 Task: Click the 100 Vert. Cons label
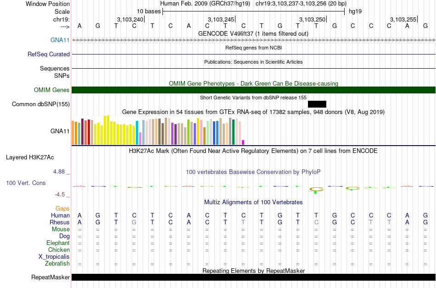(x=26, y=183)
